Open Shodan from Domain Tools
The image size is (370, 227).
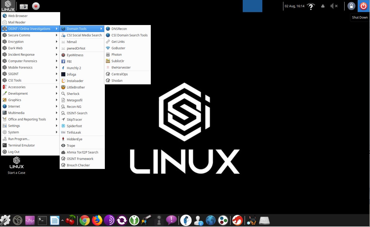click(x=128, y=80)
